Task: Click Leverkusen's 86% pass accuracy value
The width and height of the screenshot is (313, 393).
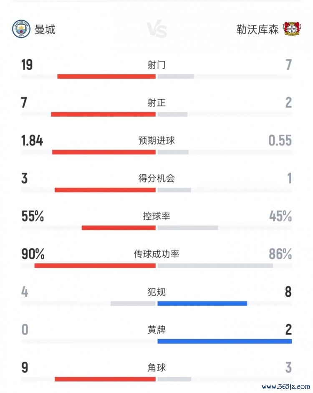Action: (280, 254)
